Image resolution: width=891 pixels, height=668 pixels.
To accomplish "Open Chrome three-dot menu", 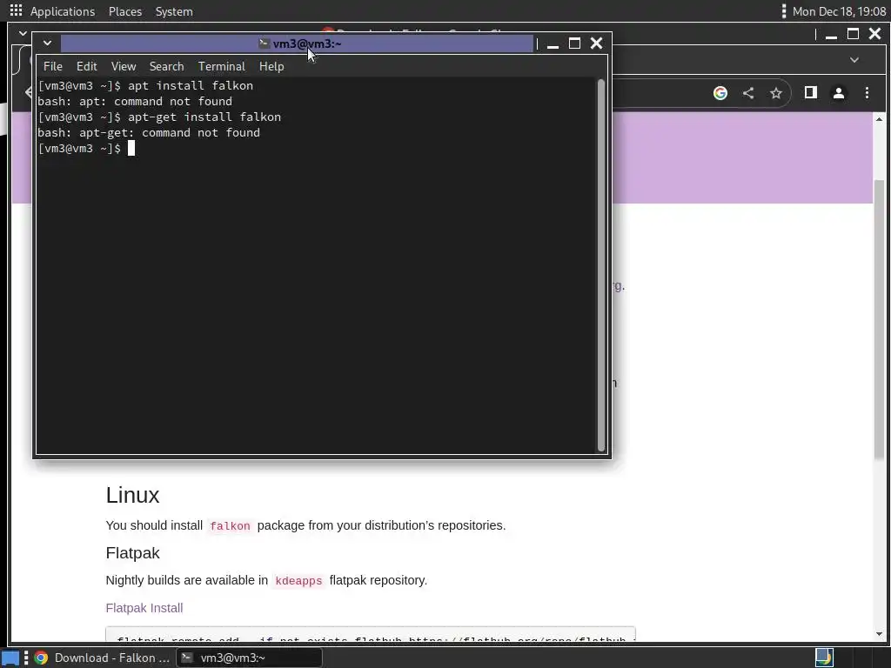I will click(x=868, y=93).
